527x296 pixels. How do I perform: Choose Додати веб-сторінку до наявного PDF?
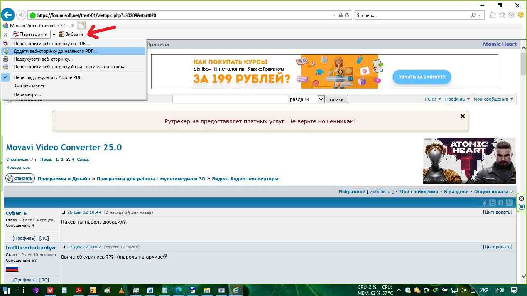(x=73, y=51)
